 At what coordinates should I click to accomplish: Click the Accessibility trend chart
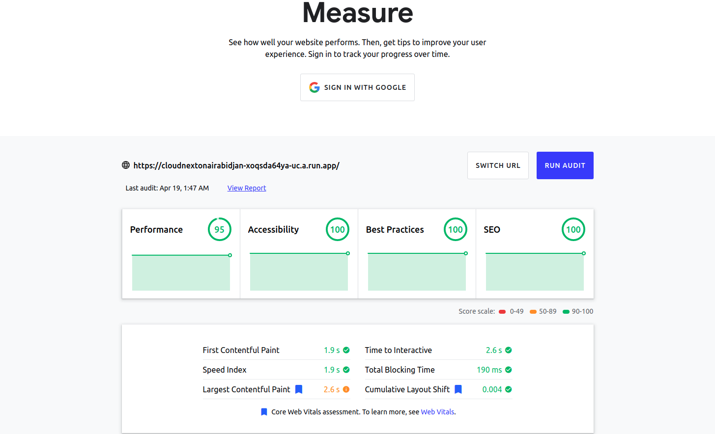299,271
